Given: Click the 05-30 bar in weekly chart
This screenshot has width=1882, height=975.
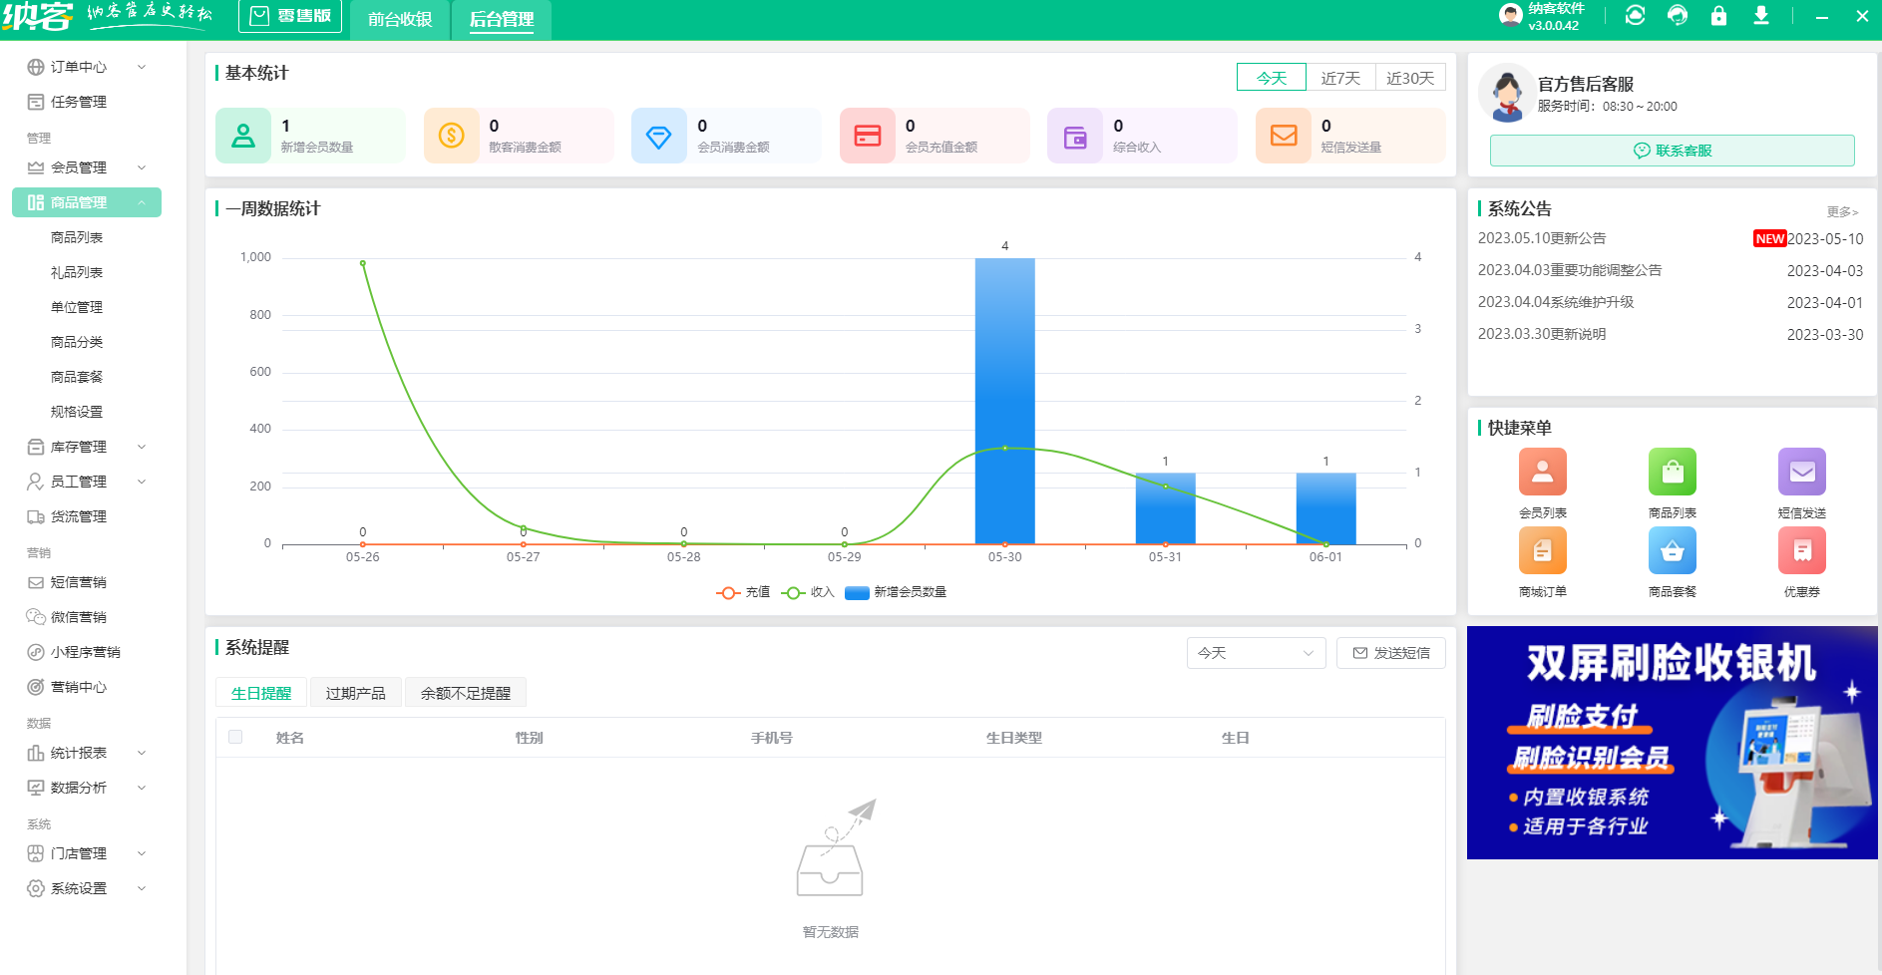Looking at the screenshot, I should [x=1004, y=401].
